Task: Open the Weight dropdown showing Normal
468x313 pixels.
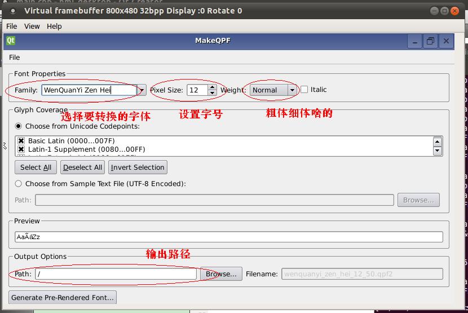Action: point(273,90)
